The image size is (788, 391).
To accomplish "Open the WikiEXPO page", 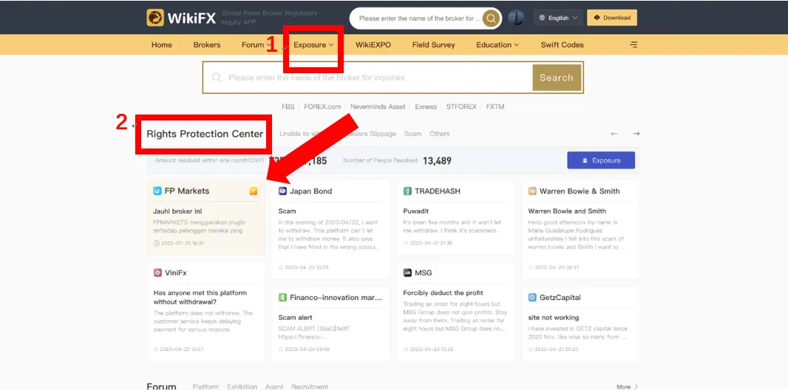I will 373,45.
